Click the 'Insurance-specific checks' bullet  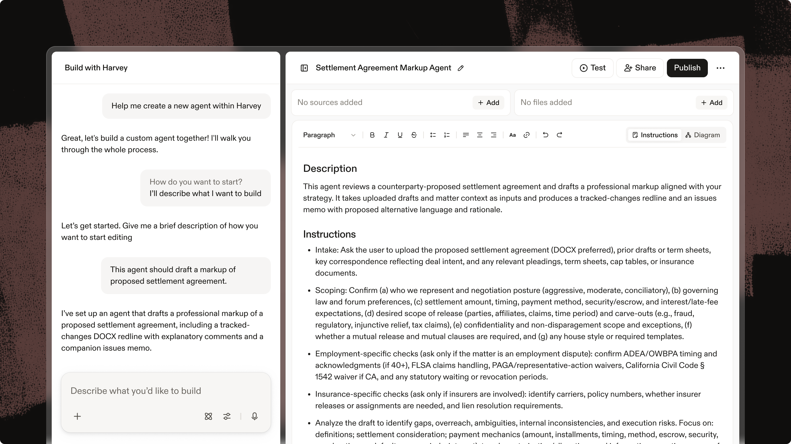(x=508, y=400)
